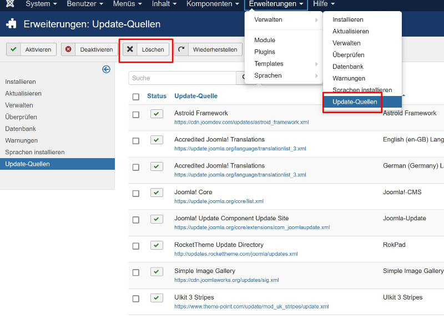
Task: Tick the RocketTheme Update Directory checkbox
Action: point(136,246)
